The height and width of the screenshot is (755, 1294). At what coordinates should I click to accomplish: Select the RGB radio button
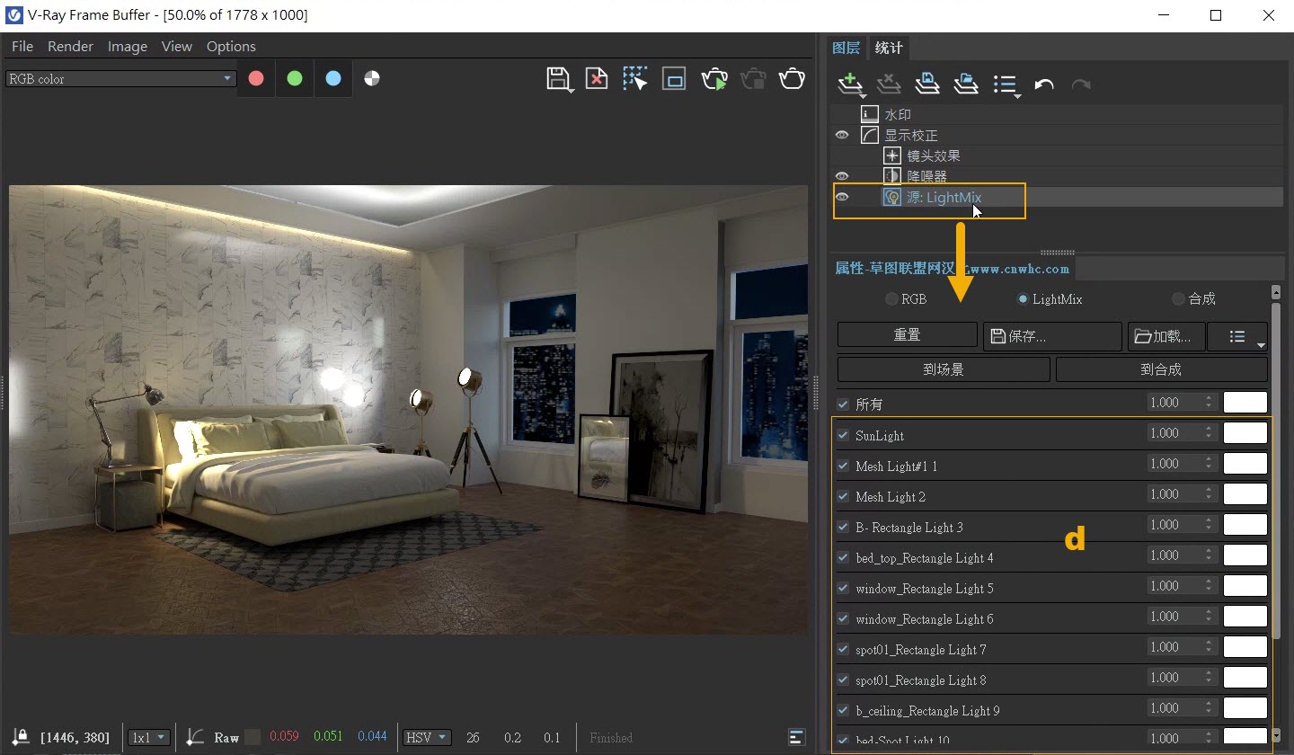(891, 298)
